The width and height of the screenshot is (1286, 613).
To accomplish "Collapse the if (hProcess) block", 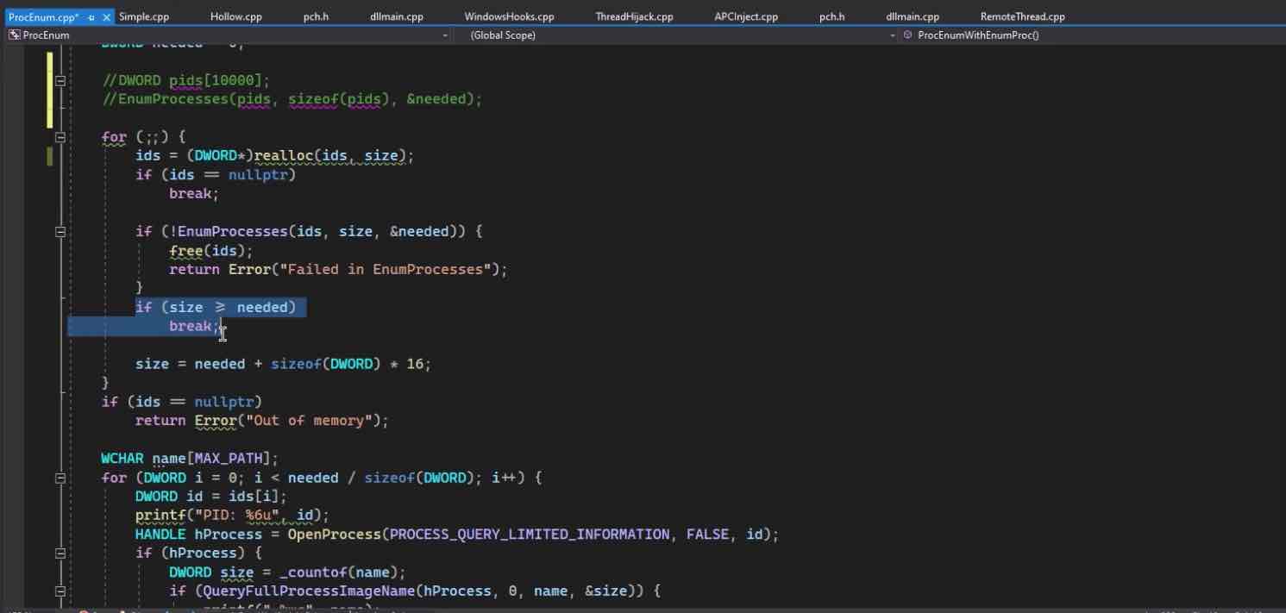I will (x=60, y=554).
